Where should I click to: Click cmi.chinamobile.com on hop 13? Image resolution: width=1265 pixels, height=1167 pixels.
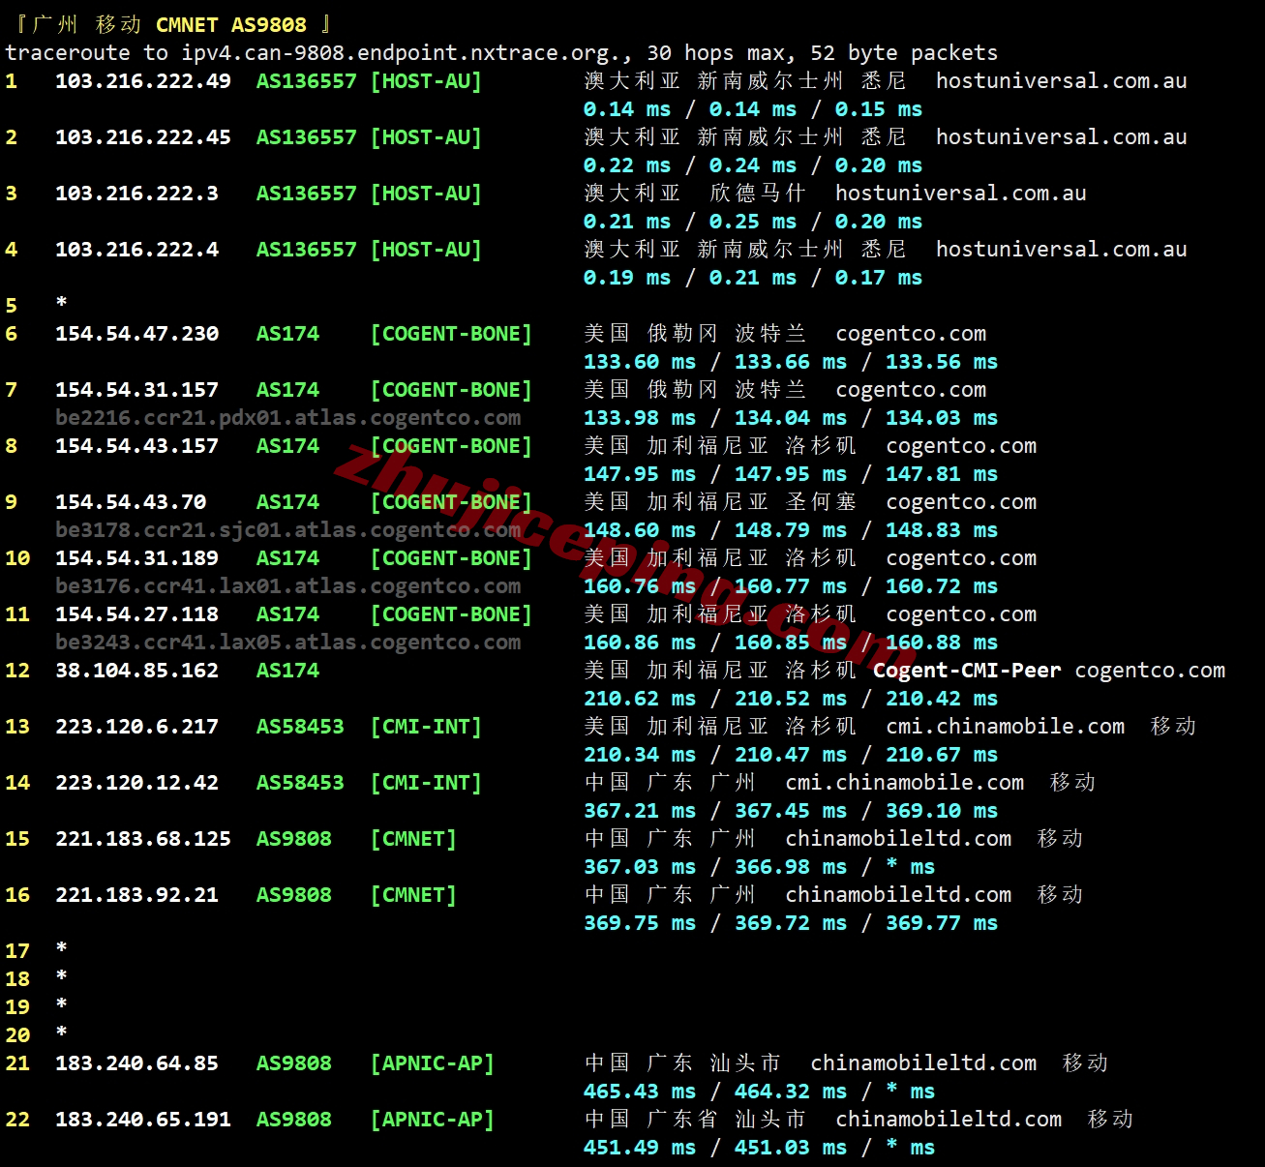(1006, 727)
